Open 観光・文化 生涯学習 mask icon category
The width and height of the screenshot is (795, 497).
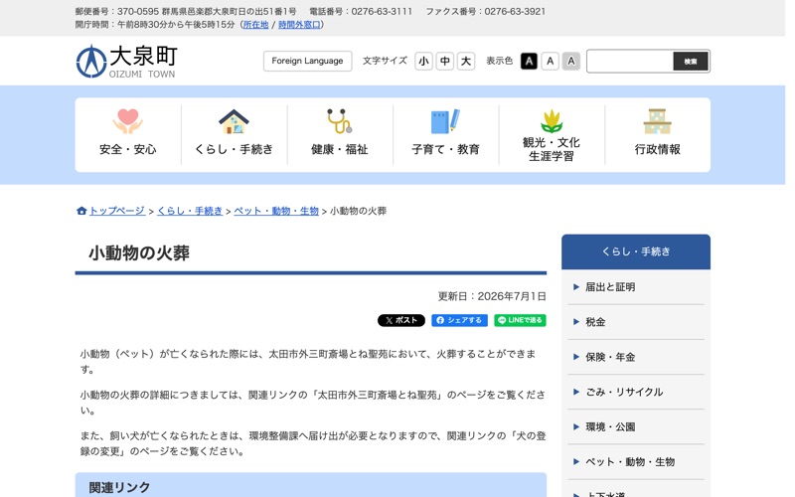[x=552, y=134]
